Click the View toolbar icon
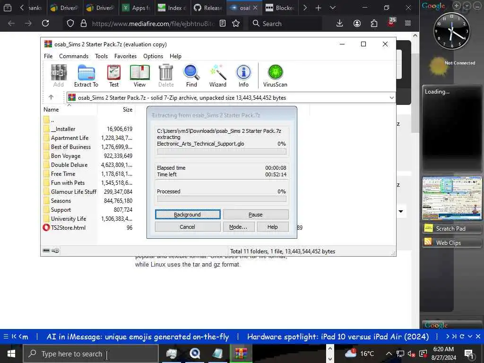484x363 pixels. pyautogui.click(x=139, y=76)
